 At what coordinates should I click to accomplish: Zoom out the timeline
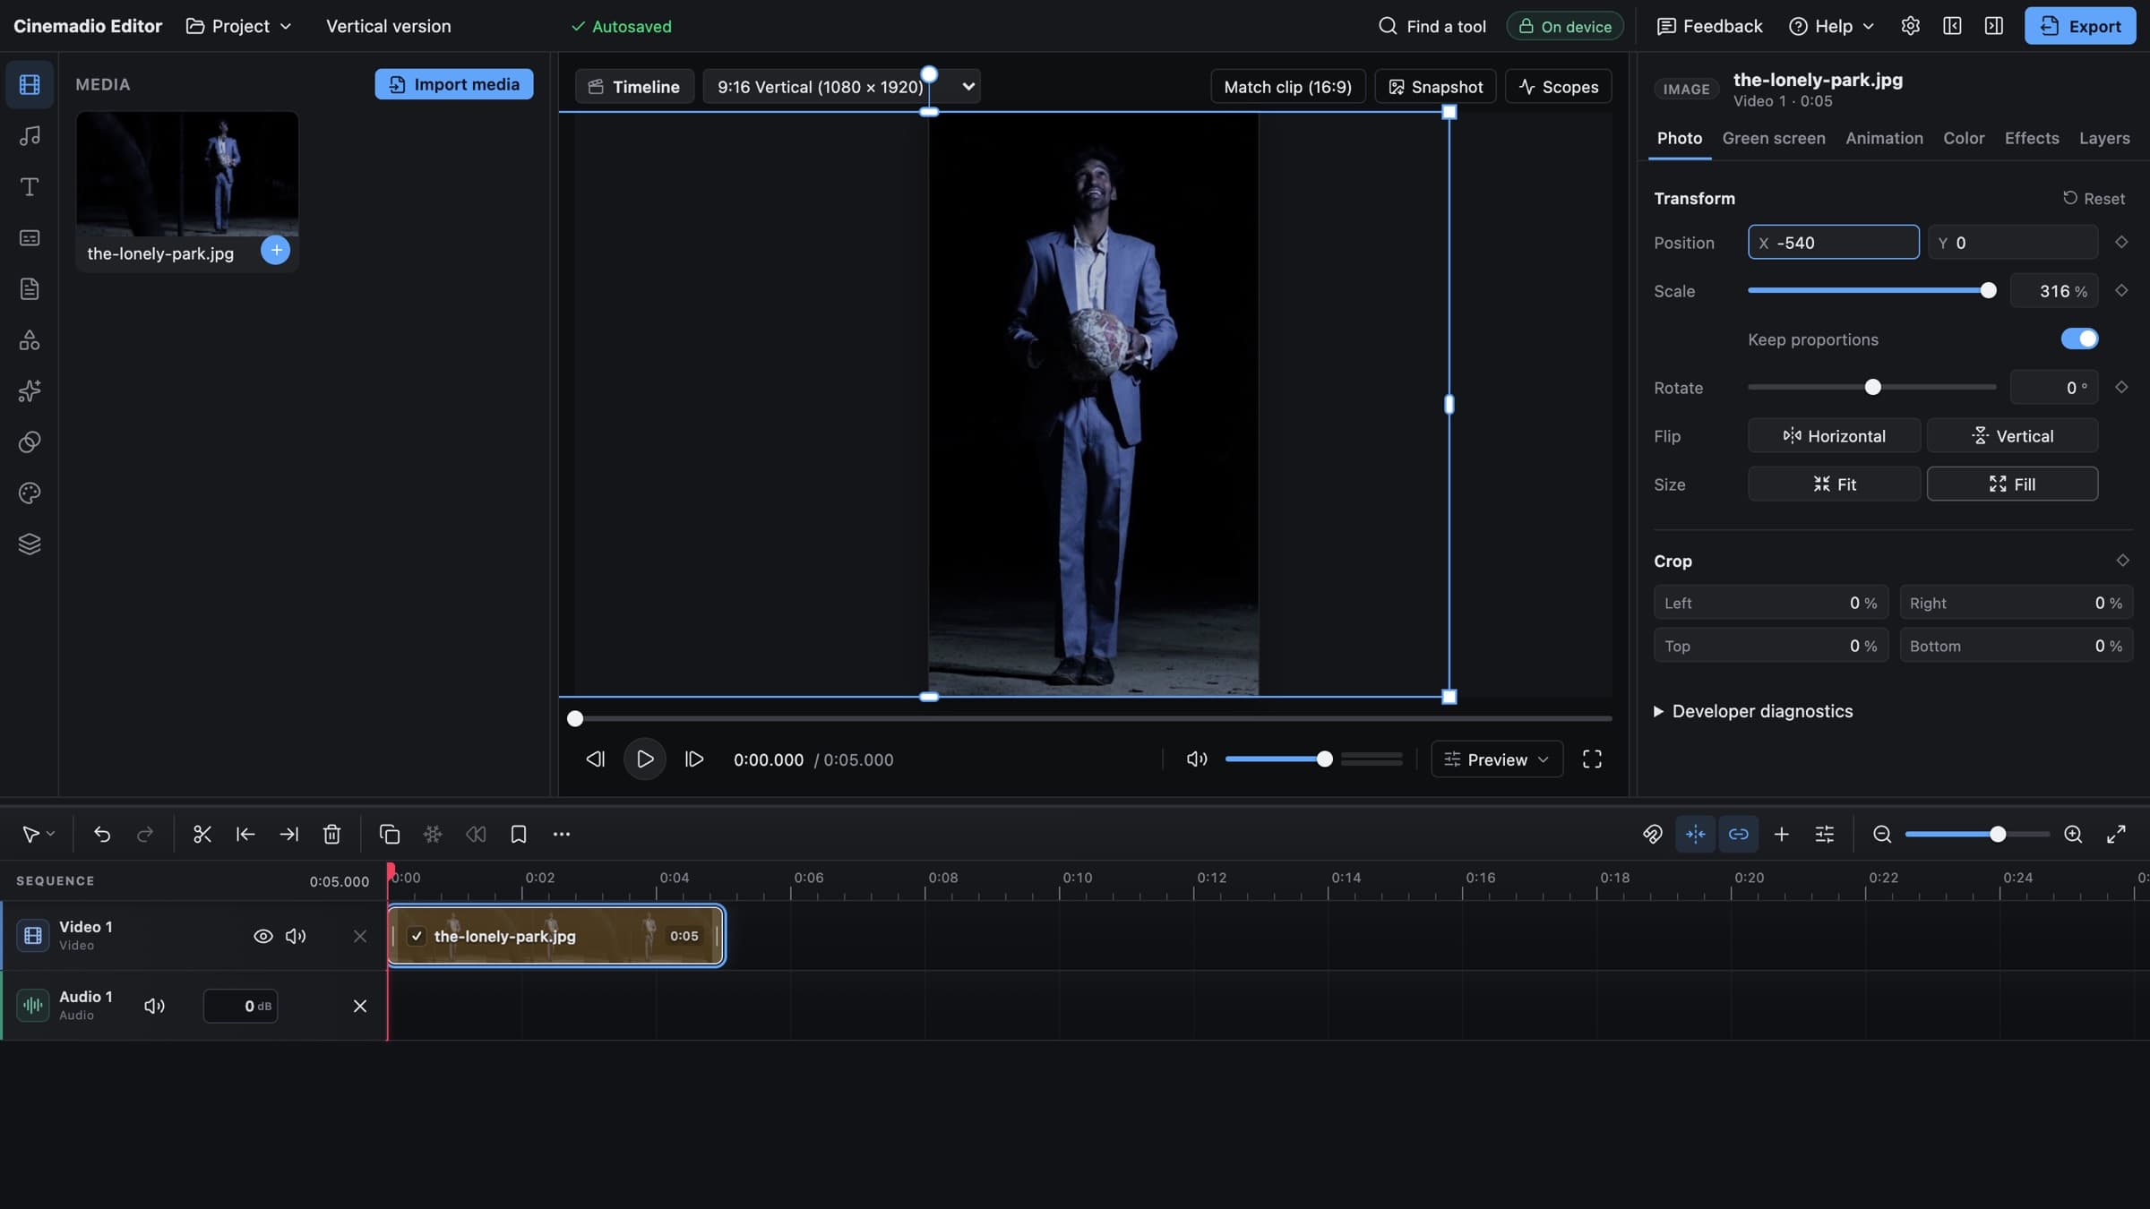(1882, 835)
